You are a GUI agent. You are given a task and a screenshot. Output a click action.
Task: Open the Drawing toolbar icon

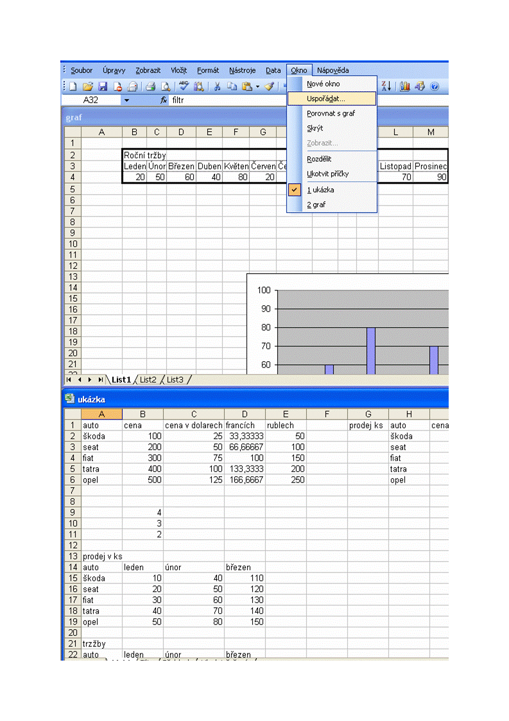click(x=419, y=86)
